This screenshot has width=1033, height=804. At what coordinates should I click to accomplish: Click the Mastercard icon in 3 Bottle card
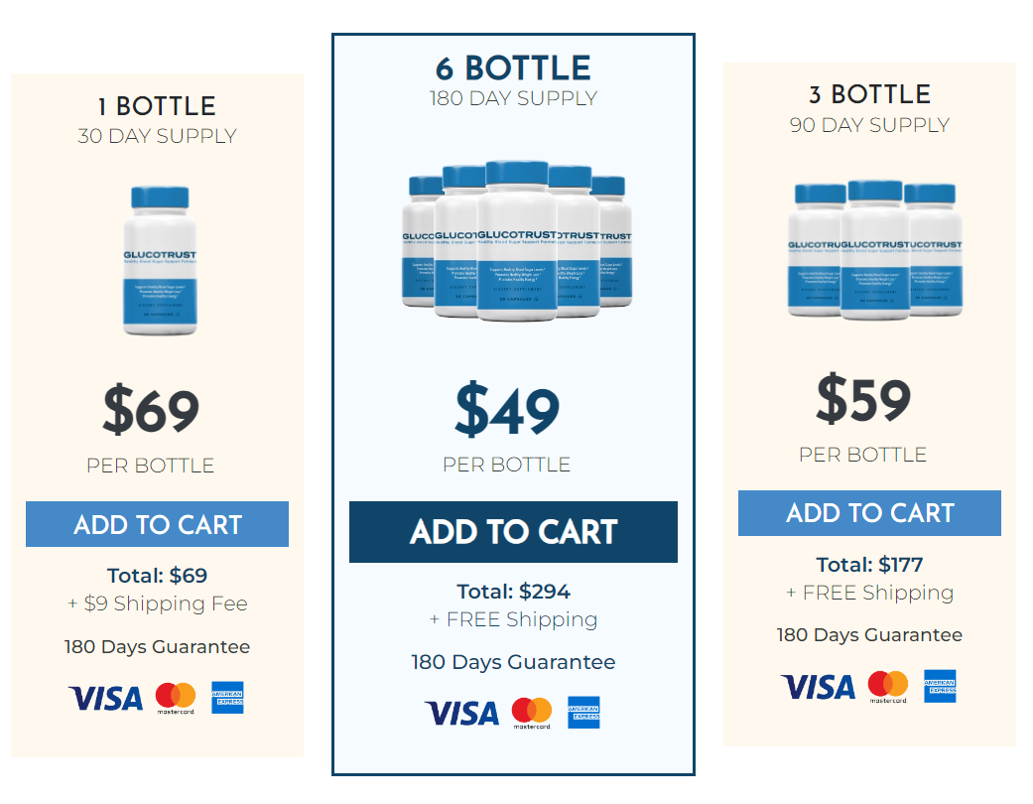pos(888,687)
